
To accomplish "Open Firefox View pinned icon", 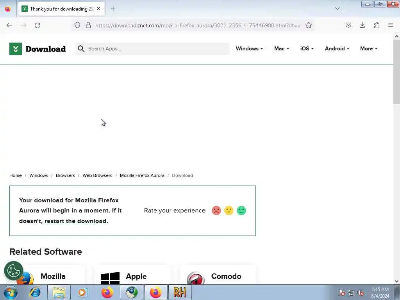I will 8,9.
